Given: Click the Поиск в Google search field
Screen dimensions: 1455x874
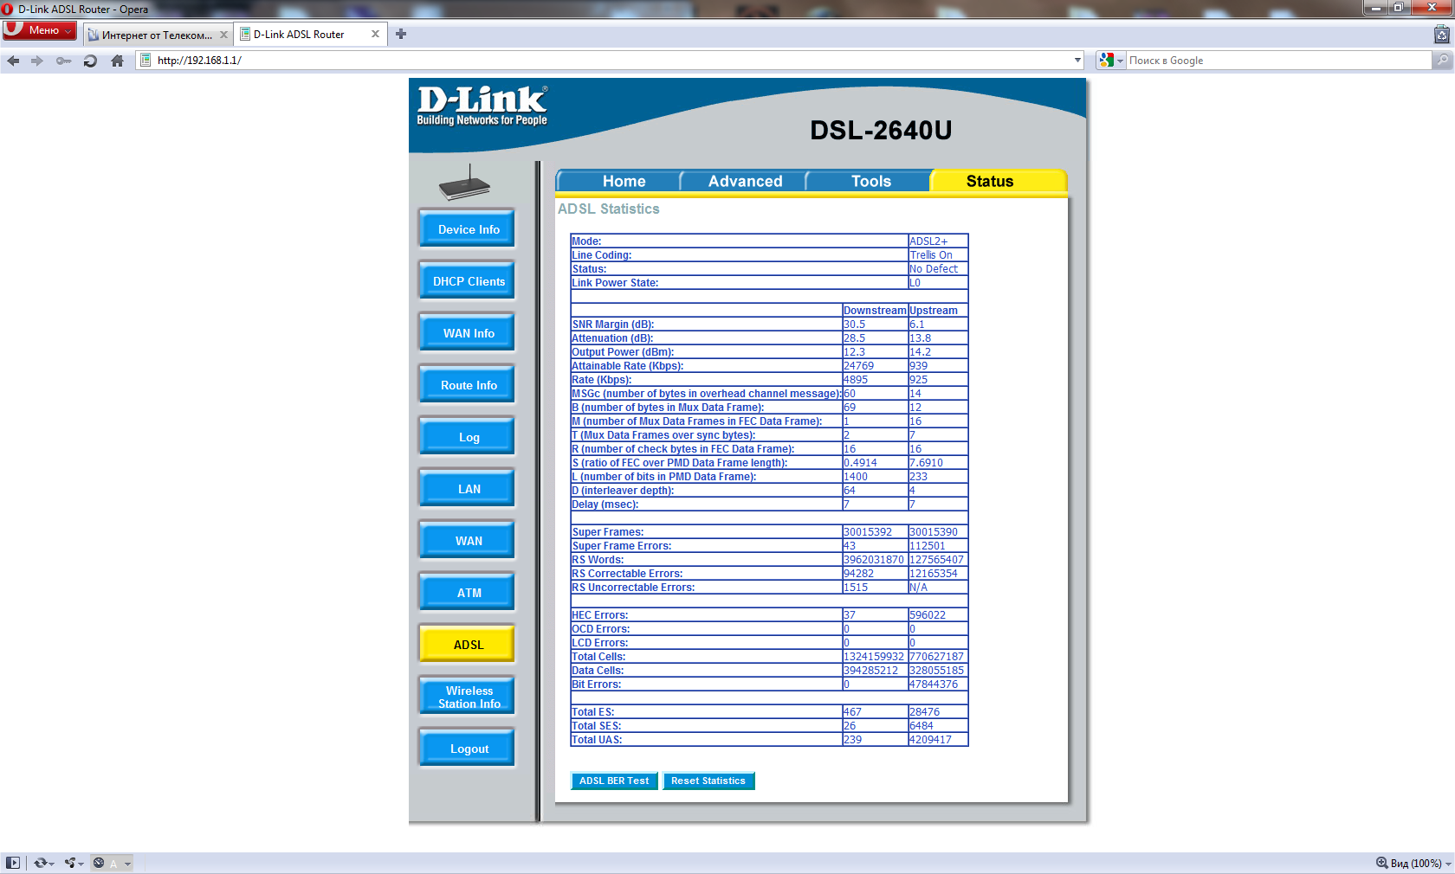Looking at the screenshot, I should 1277,61.
